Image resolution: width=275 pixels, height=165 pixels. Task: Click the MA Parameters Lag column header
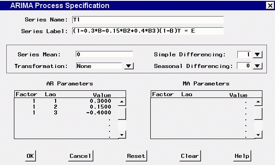tap(187, 94)
